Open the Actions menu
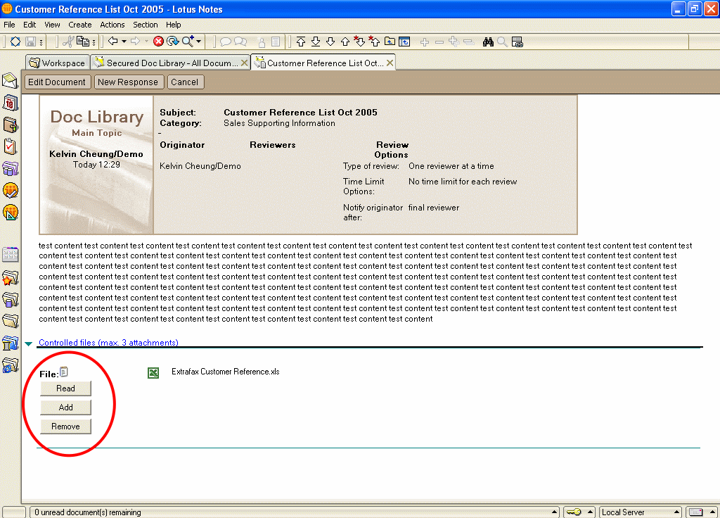The width and height of the screenshot is (720, 518). (x=112, y=25)
